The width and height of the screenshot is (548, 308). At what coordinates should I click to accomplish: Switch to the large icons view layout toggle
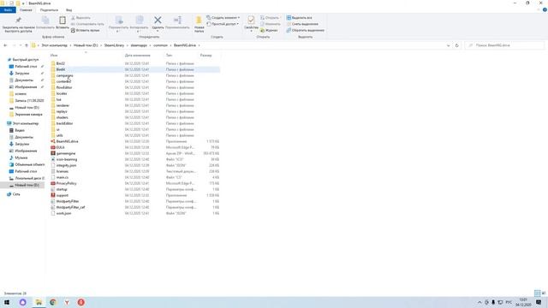click(x=544, y=293)
